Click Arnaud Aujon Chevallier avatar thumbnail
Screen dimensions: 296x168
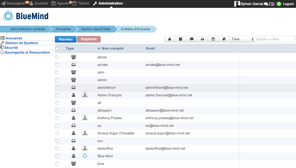pyautogui.click(x=85, y=133)
